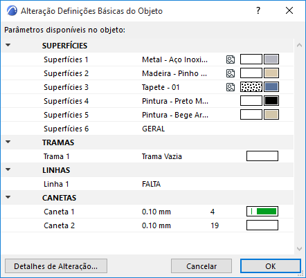Click blue color swatch of Superfícies 3
The image size is (306, 278).
point(271,87)
